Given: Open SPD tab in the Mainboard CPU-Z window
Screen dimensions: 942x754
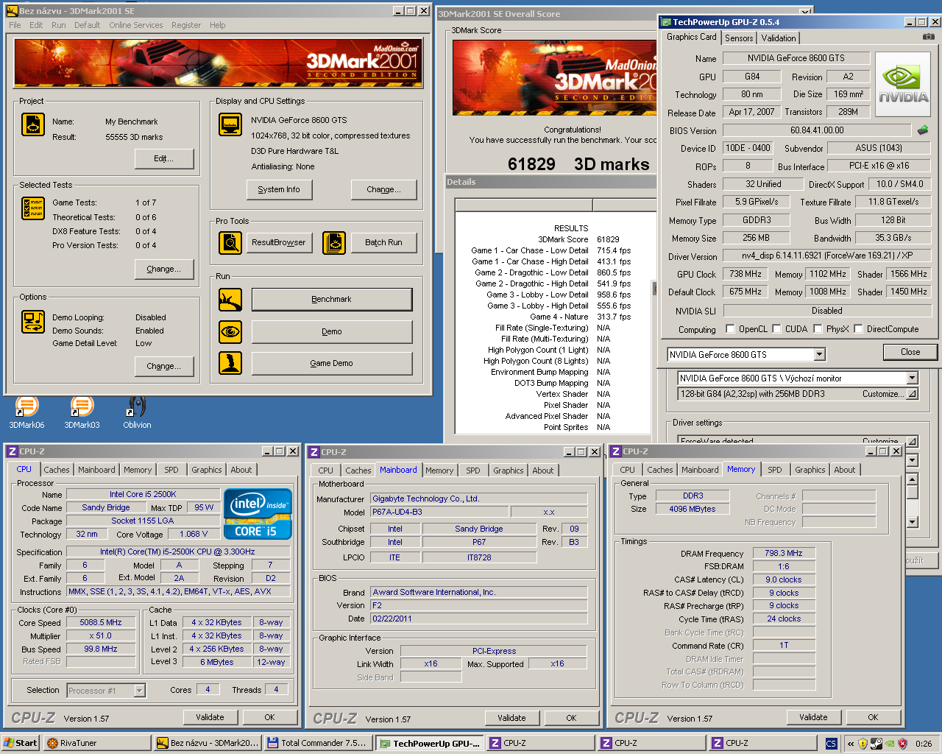Looking at the screenshot, I should (473, 471).
